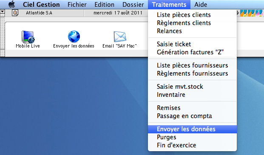
Task: Select Fin d'exercice
Action: [x=192, y=145]
